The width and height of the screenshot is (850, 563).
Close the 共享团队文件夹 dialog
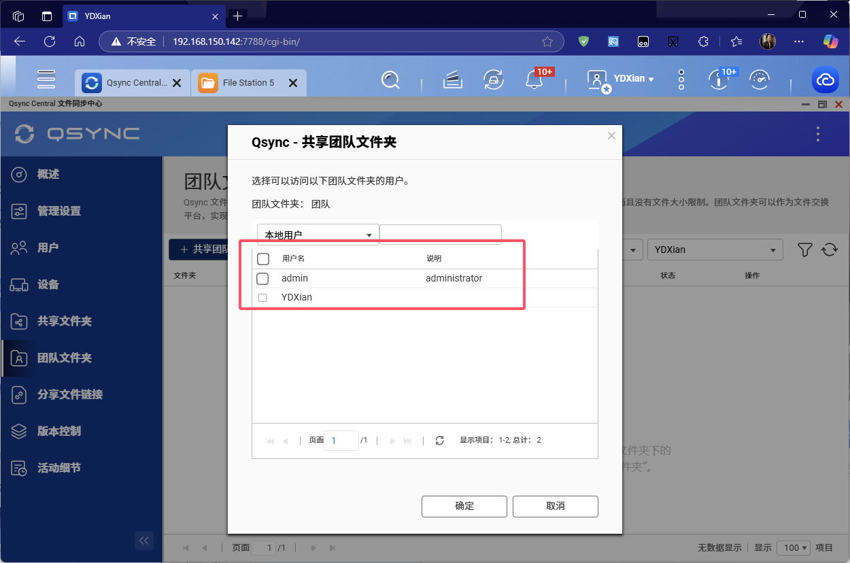pyautogui.click(x=611, y=136)
